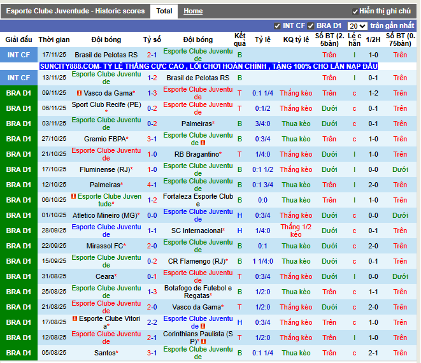Click the 1-3 score against Vasco da Gama
Viewport: 421px width, 363px height.
pos(152,93)
